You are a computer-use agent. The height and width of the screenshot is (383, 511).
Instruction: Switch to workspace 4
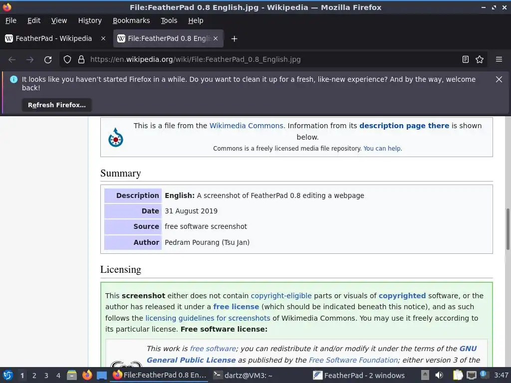point(58,376)
